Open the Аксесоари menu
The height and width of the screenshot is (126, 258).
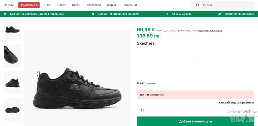click(x=94, y=5)
